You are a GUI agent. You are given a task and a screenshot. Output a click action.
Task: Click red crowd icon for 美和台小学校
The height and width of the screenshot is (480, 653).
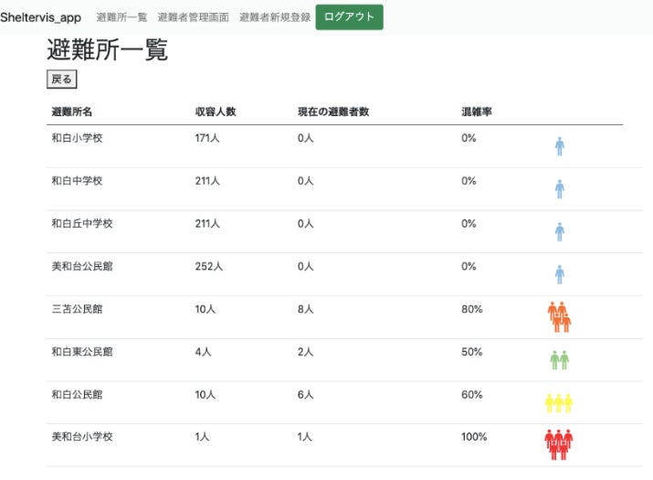(558, 443)
